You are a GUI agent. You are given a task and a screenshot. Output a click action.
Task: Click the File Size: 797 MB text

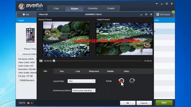coord(25,76)
